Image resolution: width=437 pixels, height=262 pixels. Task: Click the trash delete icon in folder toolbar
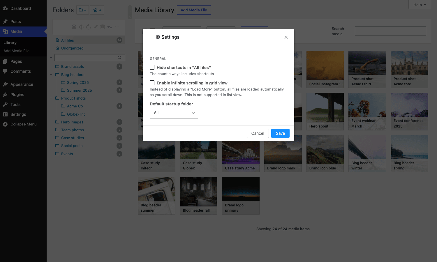103,27
